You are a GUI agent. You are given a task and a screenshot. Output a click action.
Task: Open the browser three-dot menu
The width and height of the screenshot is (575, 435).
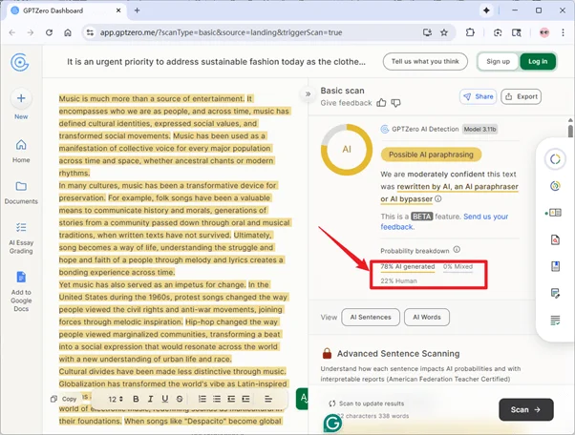[x=563, y=32]
